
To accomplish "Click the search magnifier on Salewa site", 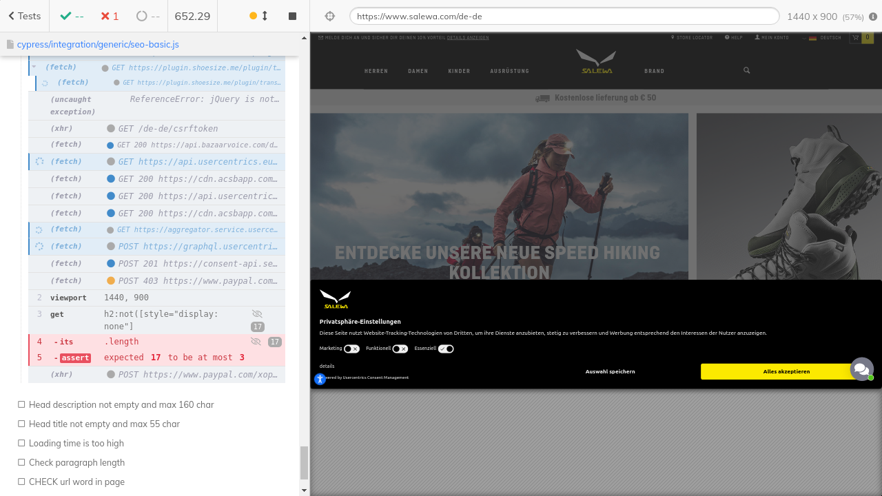I will (746, 70).
